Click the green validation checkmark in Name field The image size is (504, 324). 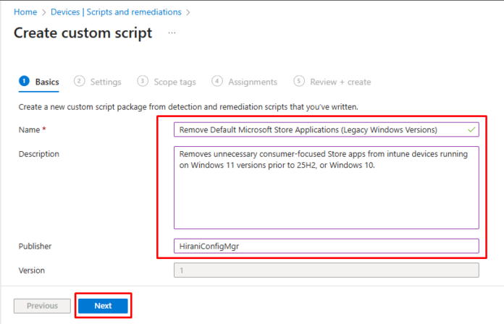pyautogui.click(x=471, y=129)
